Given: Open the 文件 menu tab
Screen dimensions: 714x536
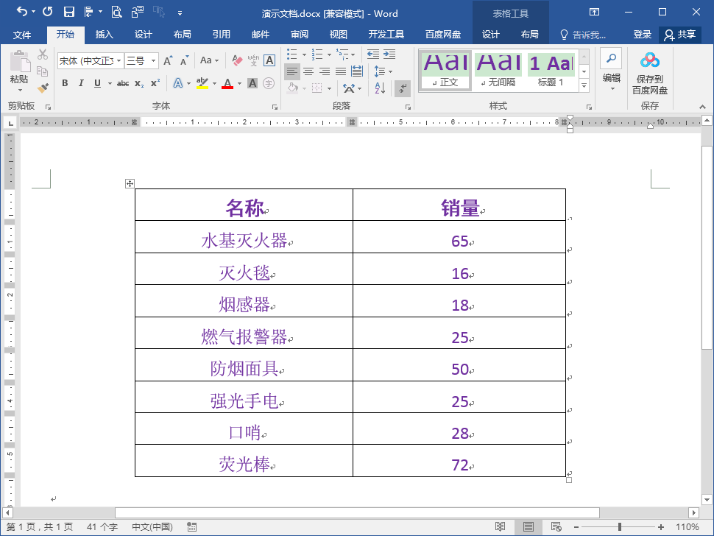Looking at the screenshot, I should click(x=22, y=35).
